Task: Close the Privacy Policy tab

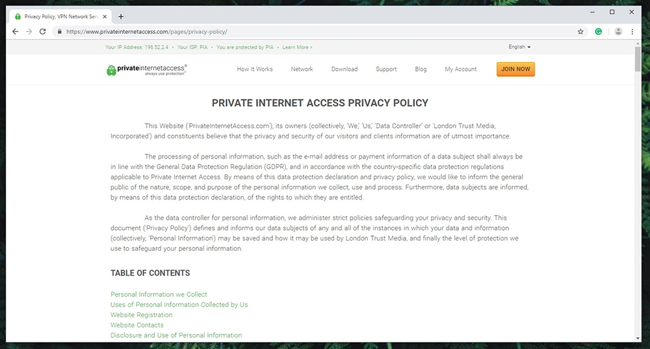Action: [105, 17]
